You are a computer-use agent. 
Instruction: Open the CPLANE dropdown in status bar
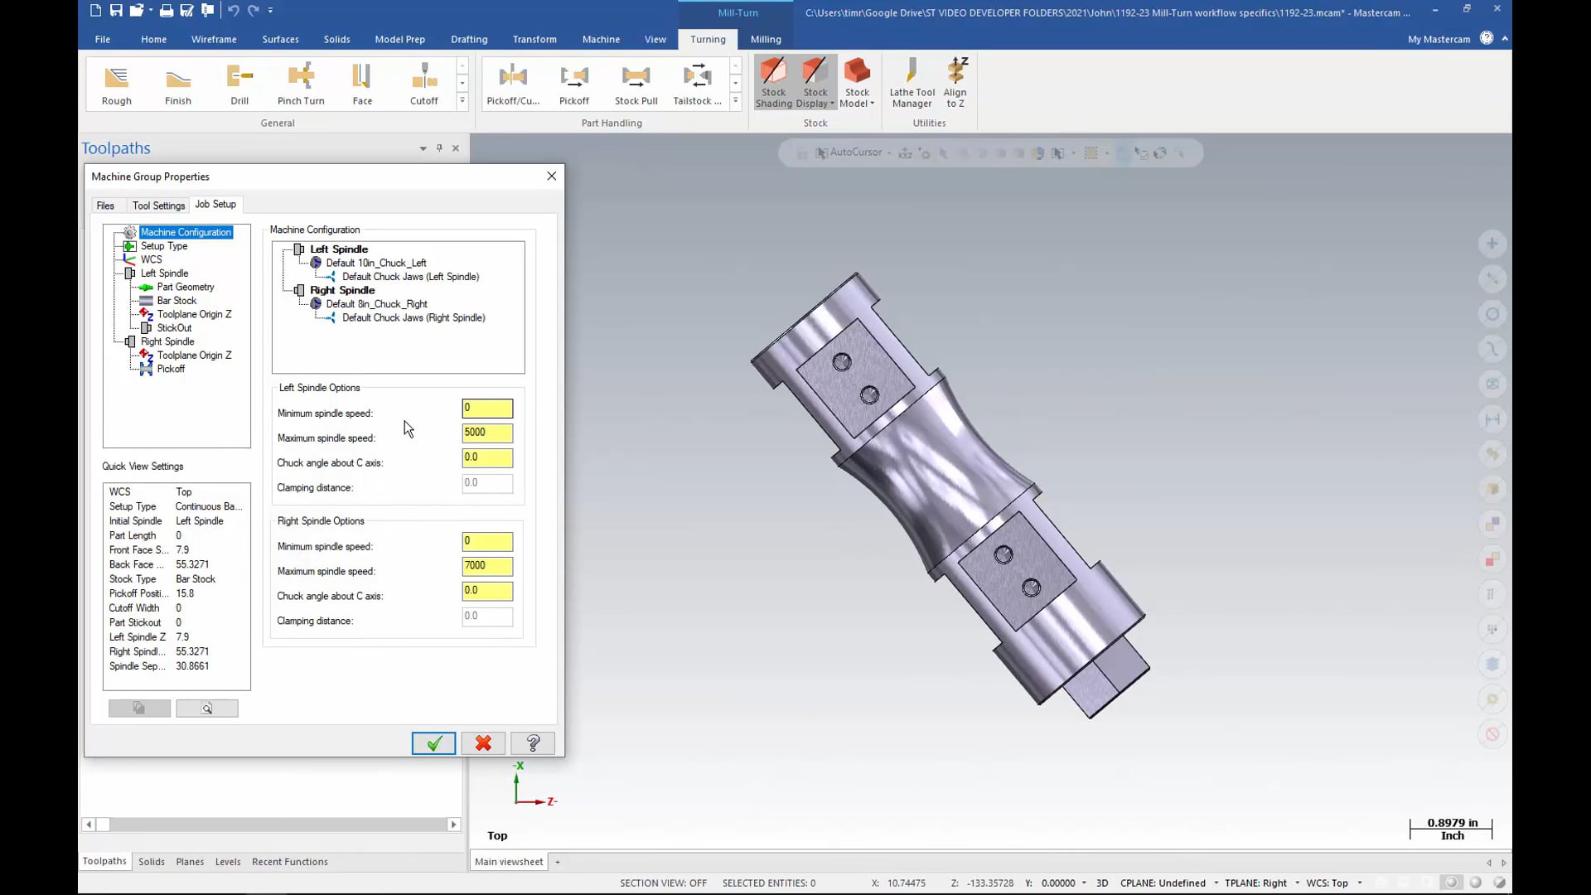(x=1216, y=883)
